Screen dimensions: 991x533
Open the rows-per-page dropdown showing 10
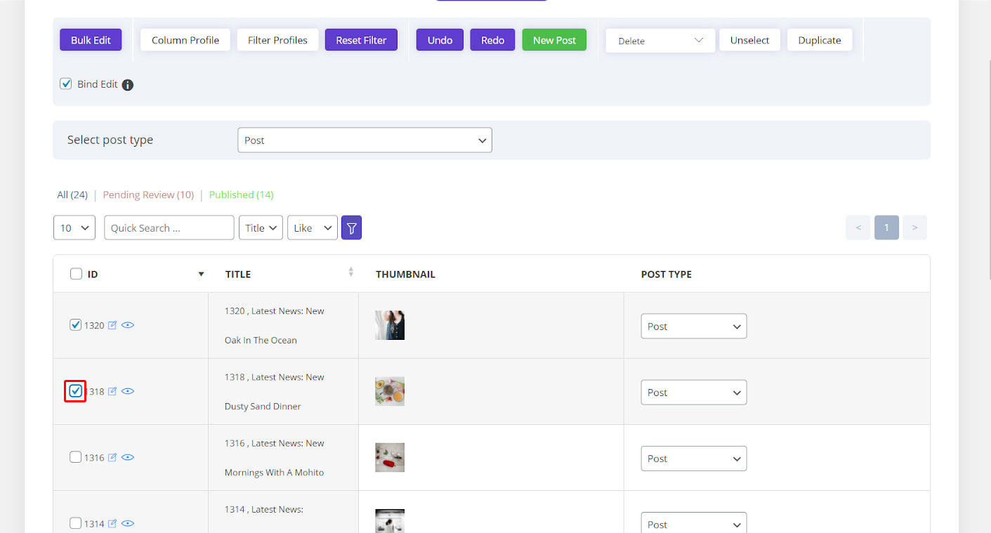(x=74, y=228)
